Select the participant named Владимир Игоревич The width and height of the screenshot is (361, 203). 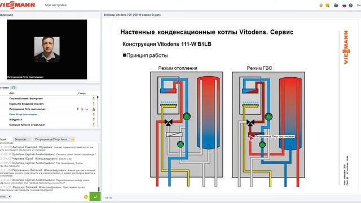(x=27, y=104)
